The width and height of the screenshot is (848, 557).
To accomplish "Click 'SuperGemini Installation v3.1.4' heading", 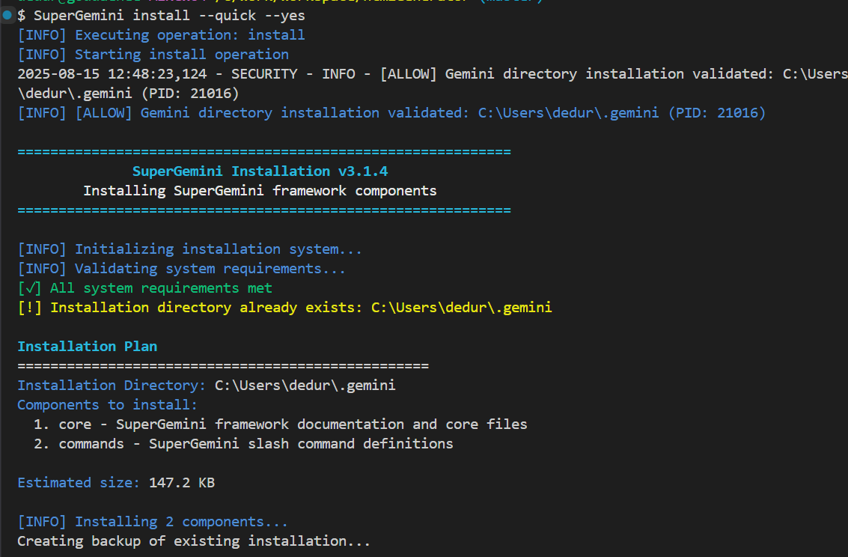I will pyautogui.click(x=260, y=171).
